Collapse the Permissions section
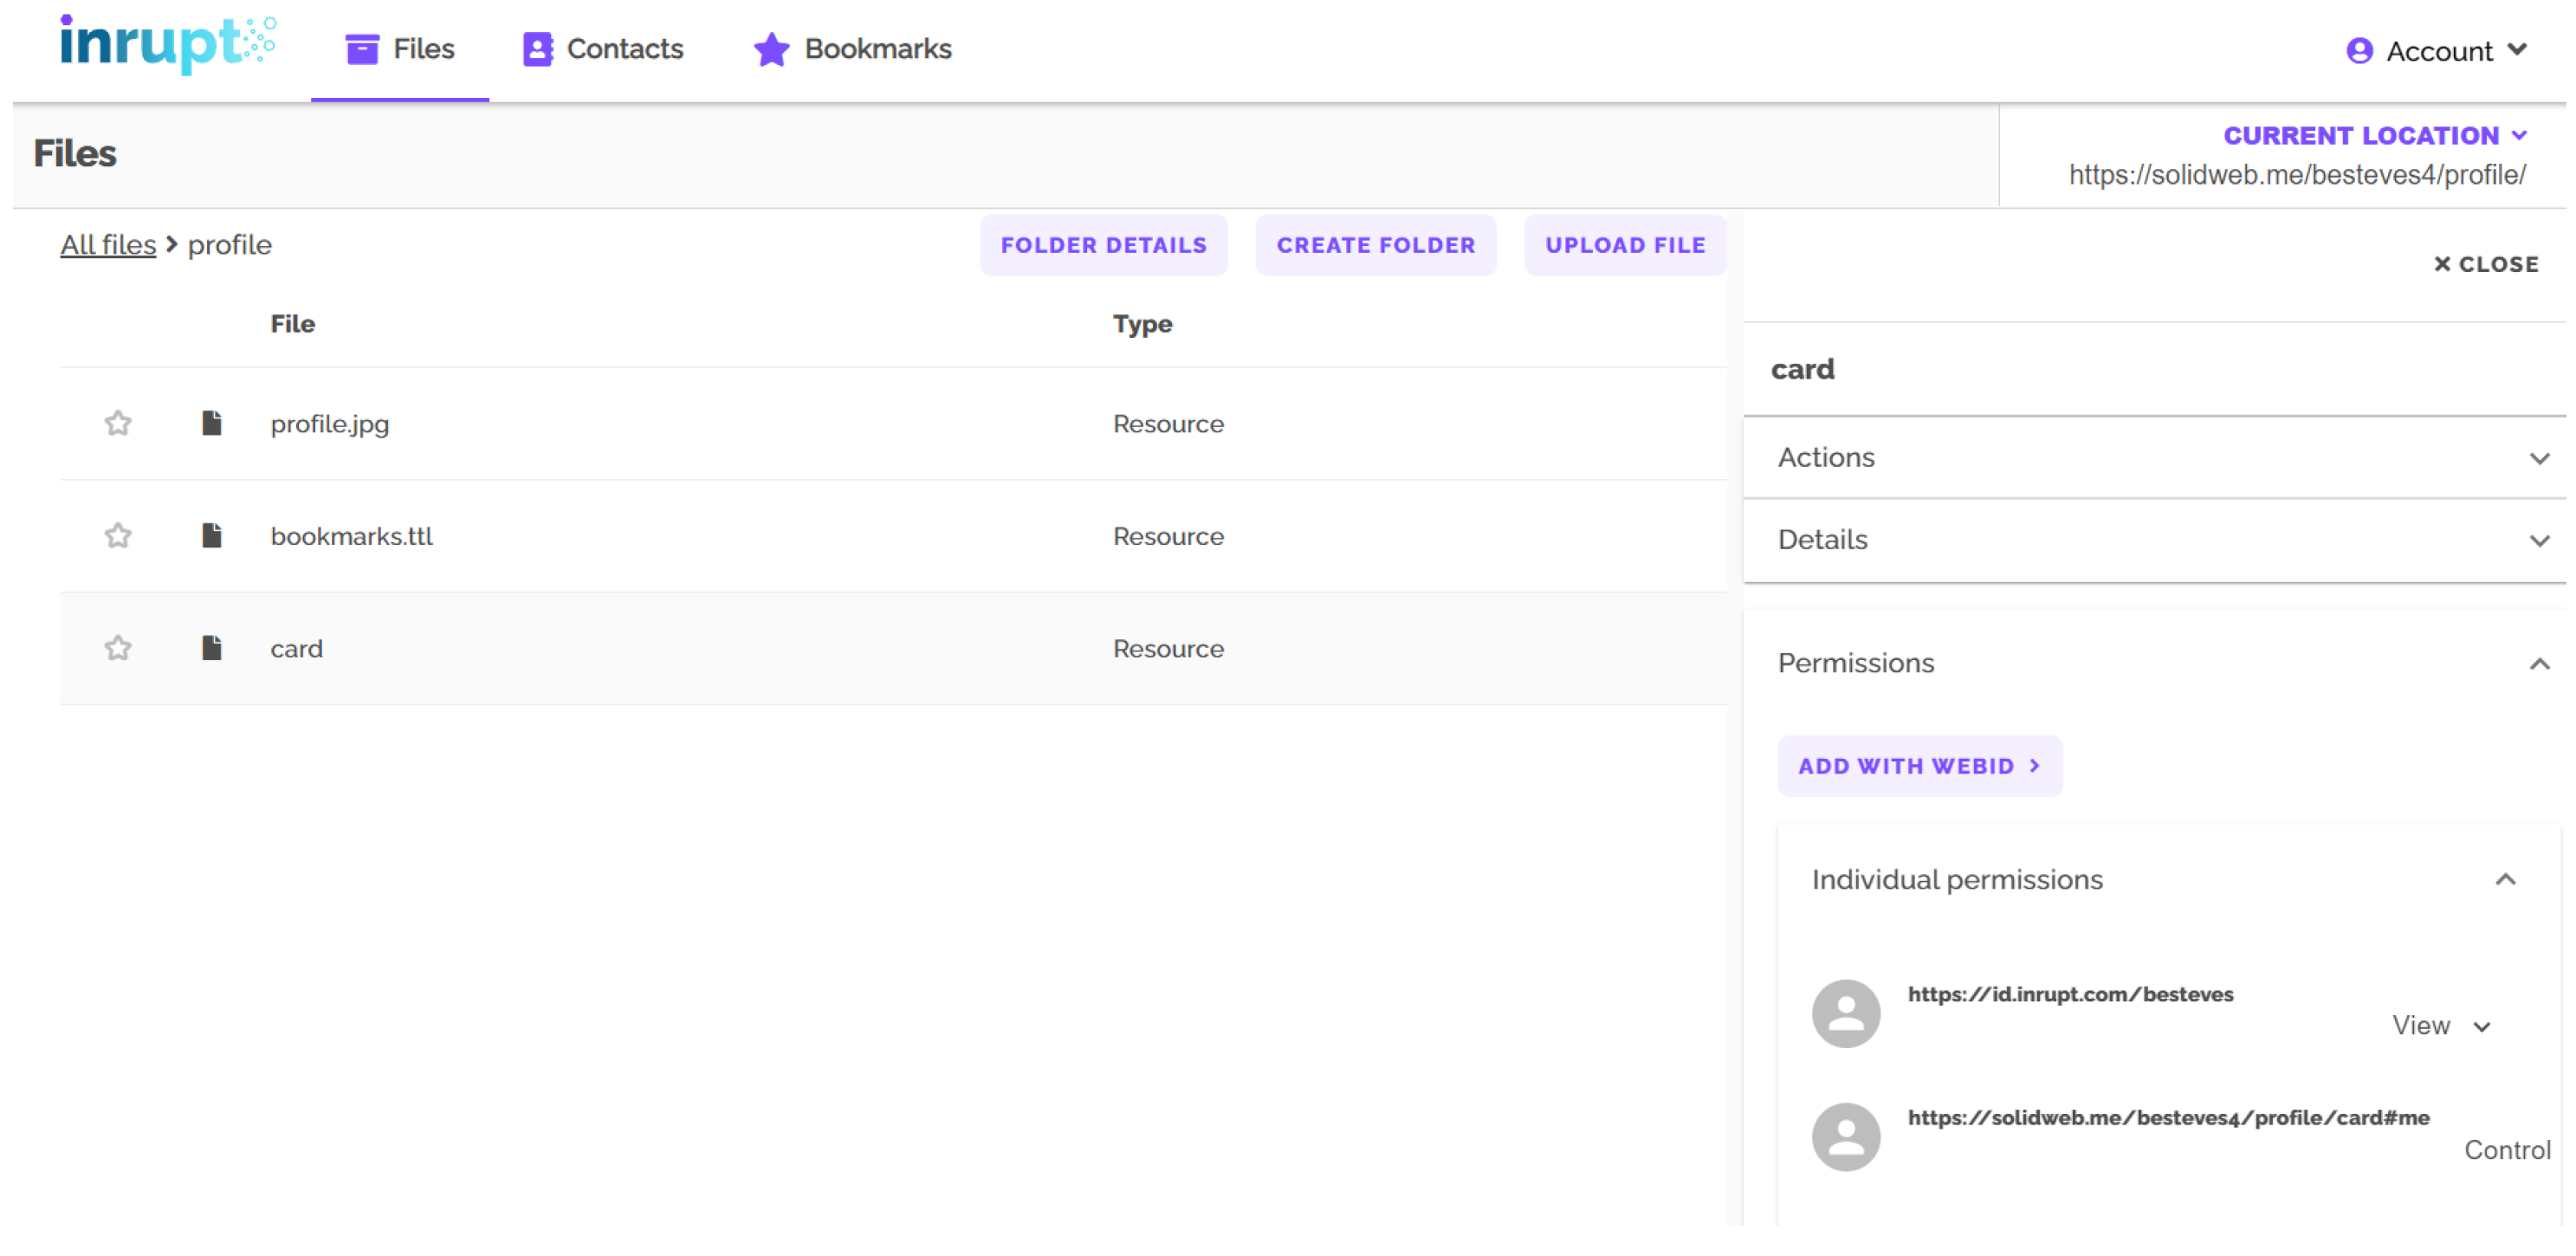2576x1256 pixels. (x=2153, y=663)
